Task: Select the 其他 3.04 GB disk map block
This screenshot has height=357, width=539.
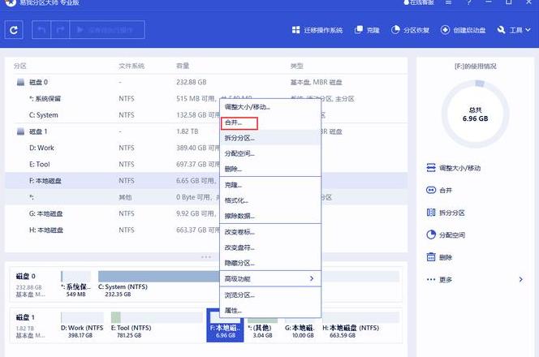Action: (x=262, y=325)
